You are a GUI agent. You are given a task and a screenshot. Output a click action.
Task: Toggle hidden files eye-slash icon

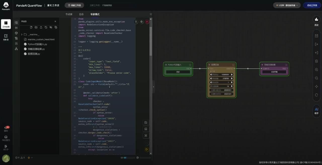(x=51, y=27)
